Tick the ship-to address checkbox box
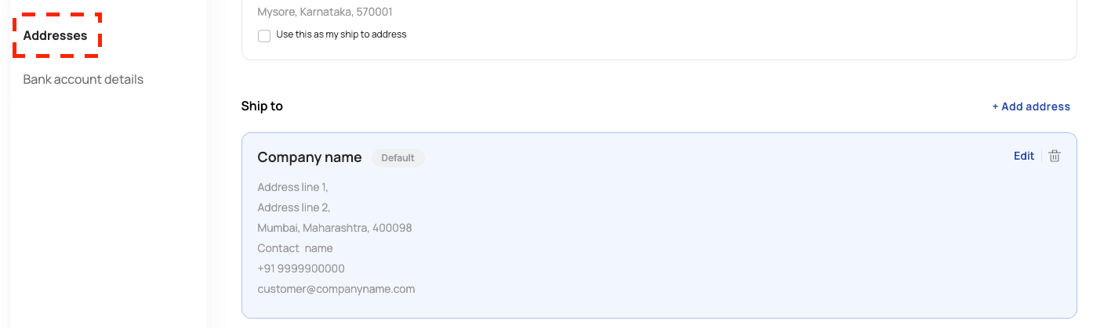Screen dimensions: 1093x328 point(264,35)
